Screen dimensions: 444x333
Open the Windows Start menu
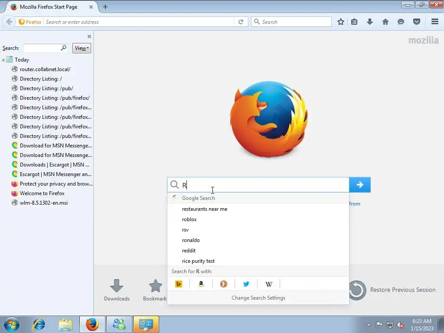click(12, 324)
